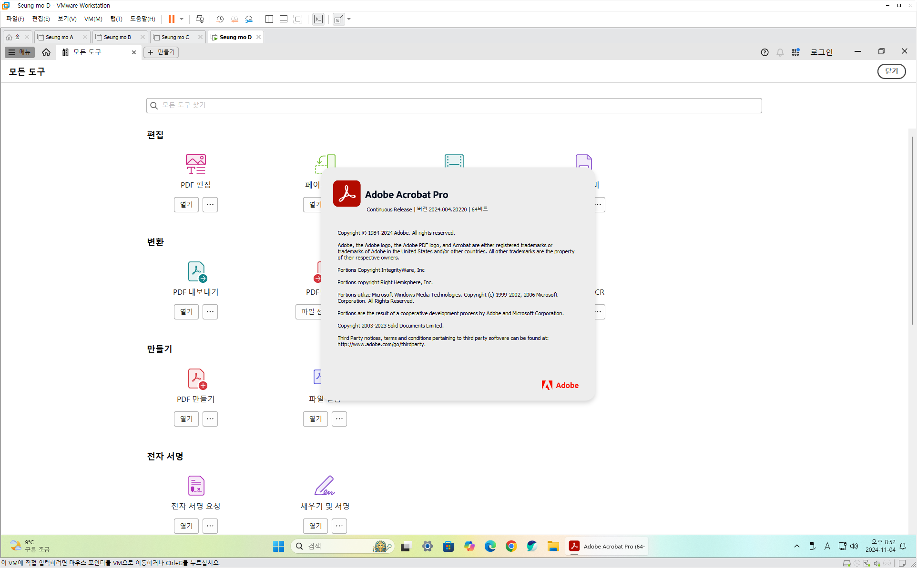917x568 pixels.
Task: Click the PDF 내보내기 tool icon
Action: point(196,271)
